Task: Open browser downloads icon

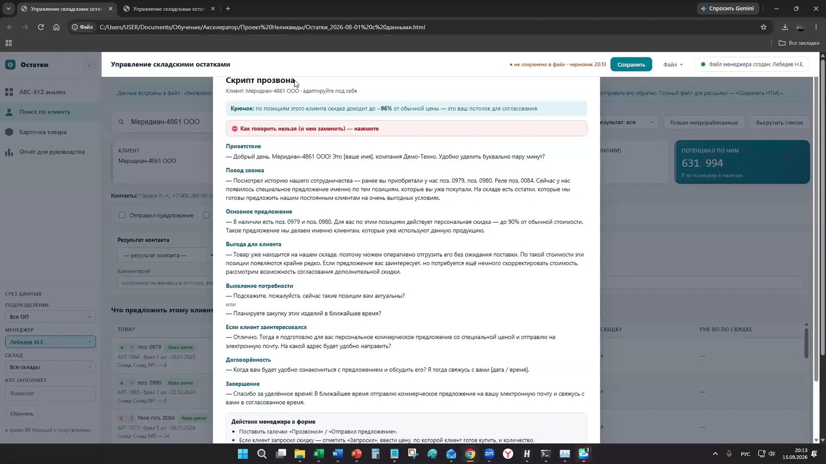Action: 785,27
